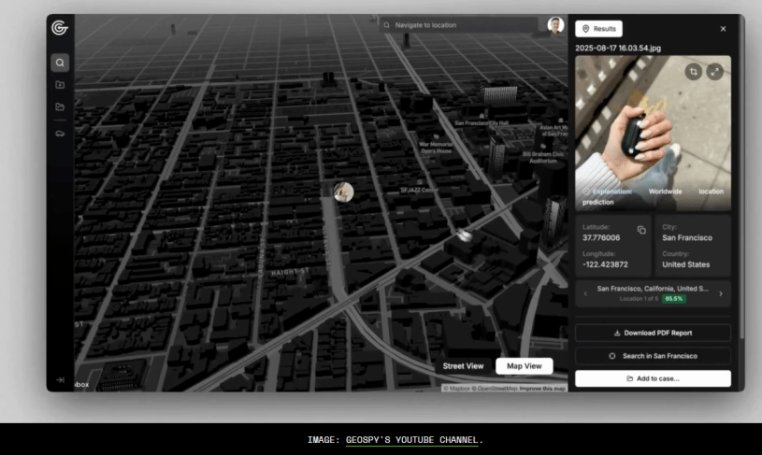762x455 pixels.
Task: Click the new case folder icon
Action: 60,85
